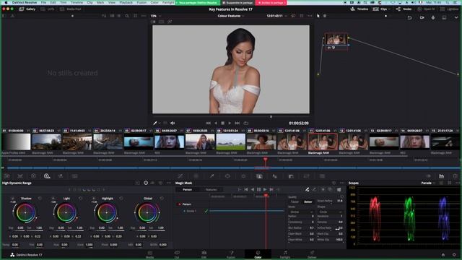Click the viewer scrub bar handle

(271, 117)
